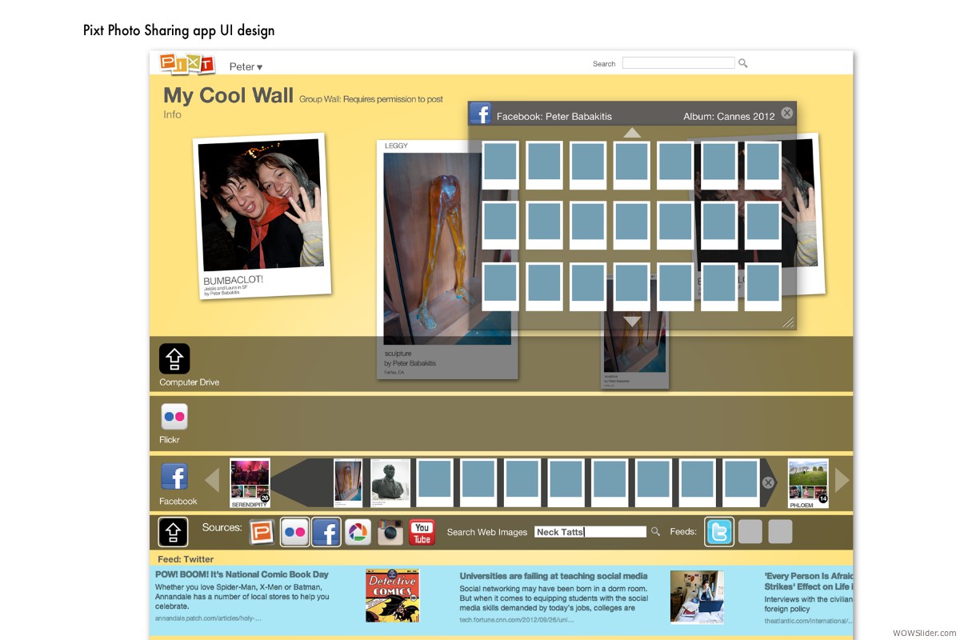The width and height of the screenshot is (960, 640).
Task: Toggle the Twitter feed icon
Action: click(x=719, y=532)
